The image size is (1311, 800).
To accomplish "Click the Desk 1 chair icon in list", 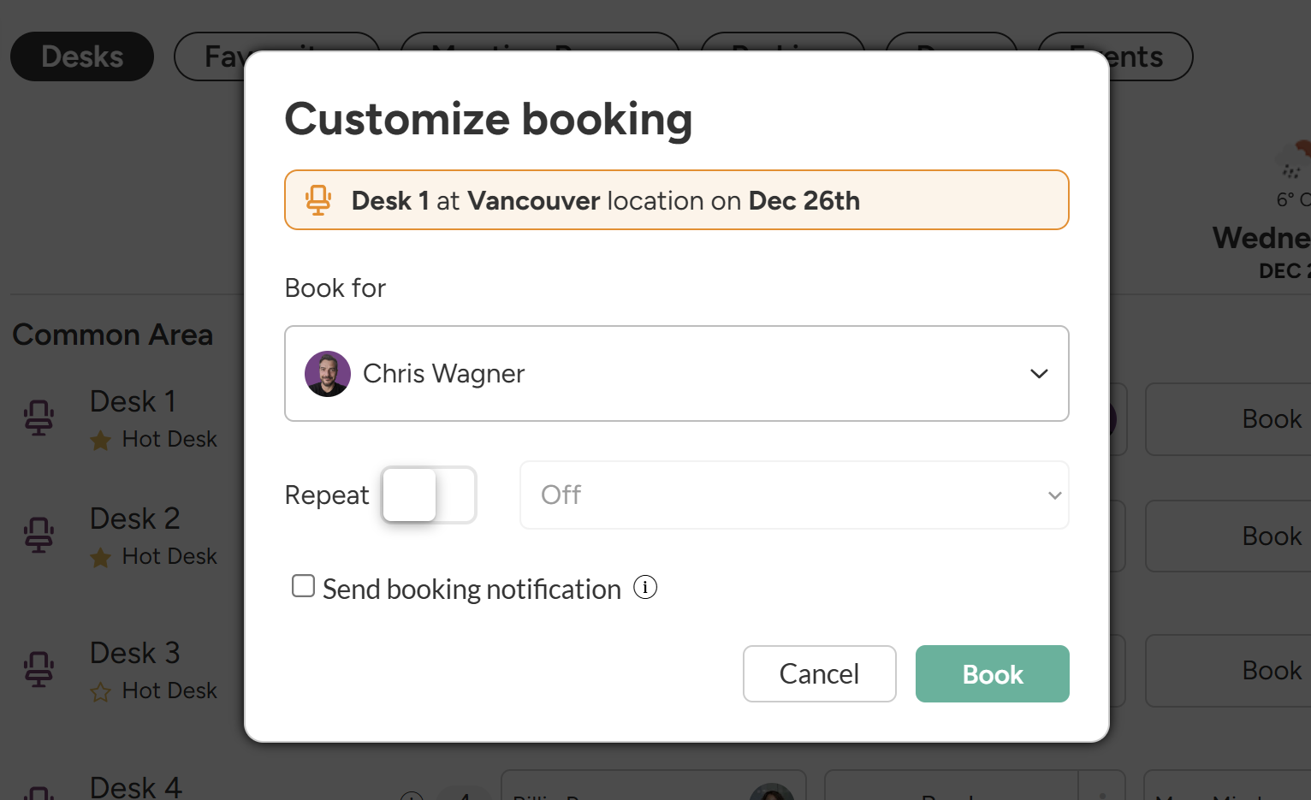I will 39,418.
